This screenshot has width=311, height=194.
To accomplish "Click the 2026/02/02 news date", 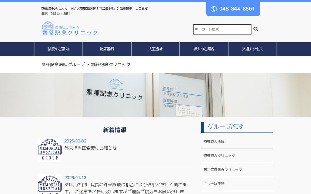I will [x=75, y=141].
